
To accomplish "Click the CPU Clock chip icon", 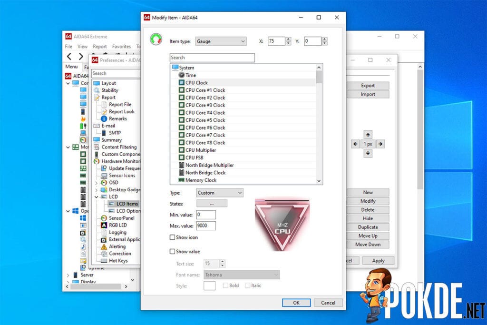I will [x=182, y=83].
